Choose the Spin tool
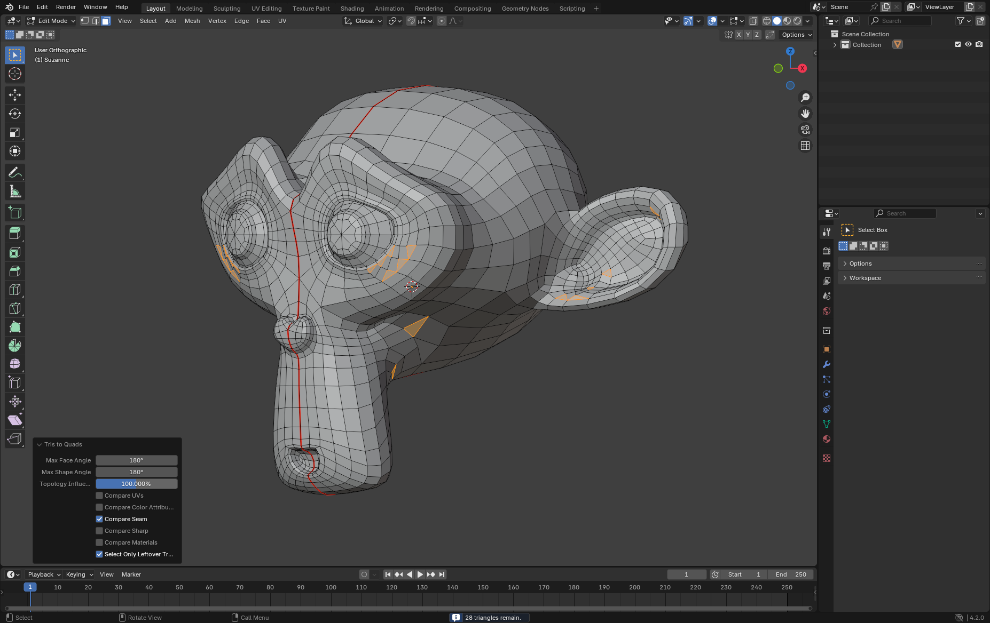 coord(15,346)
